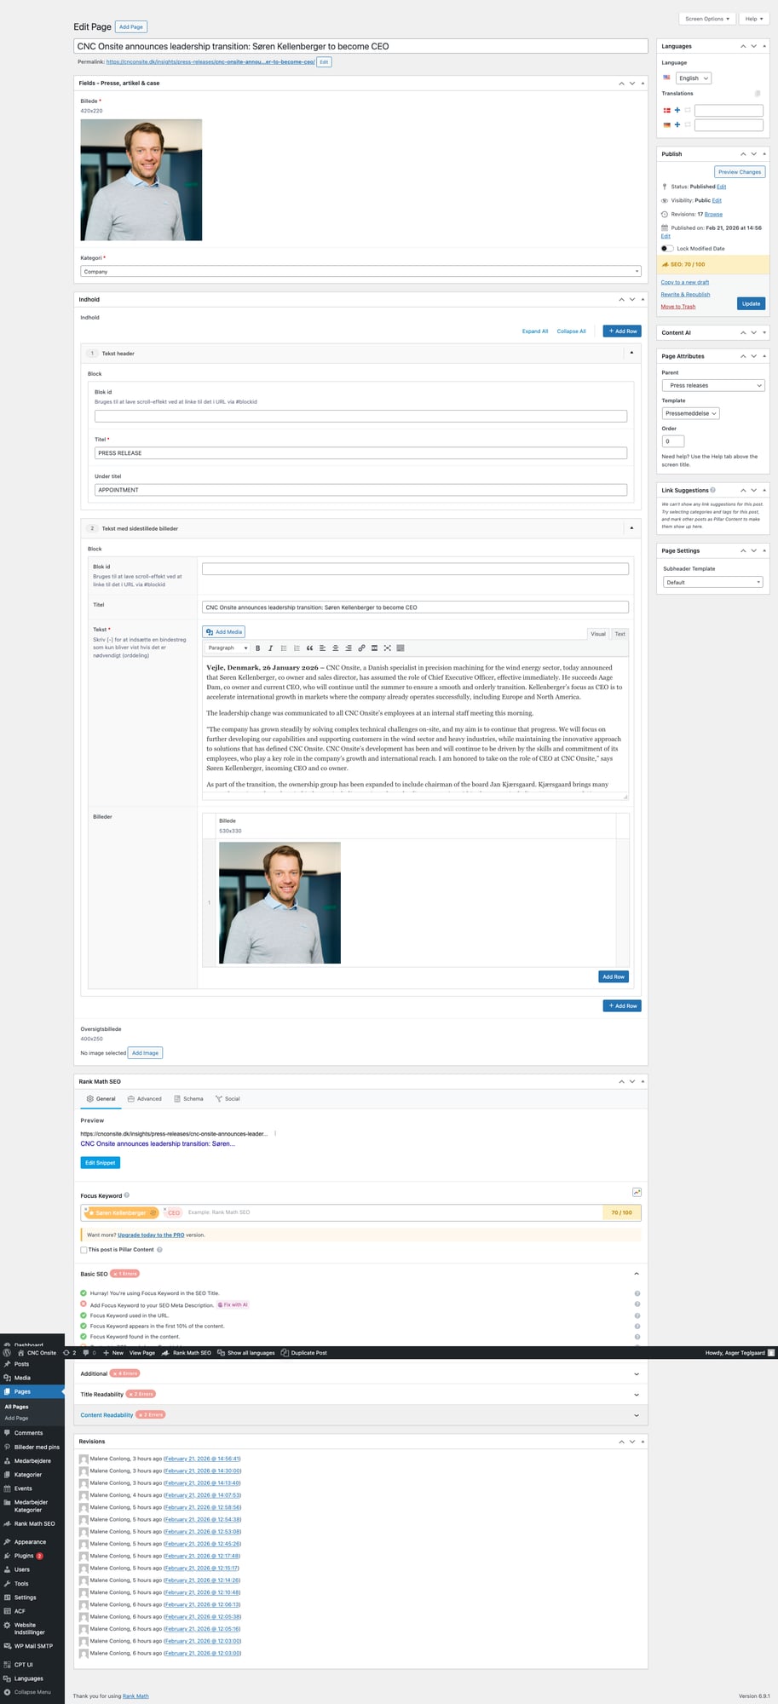Click Add Media button
778x1704 pixels.
pyautogui.click(x=224, y=632)
